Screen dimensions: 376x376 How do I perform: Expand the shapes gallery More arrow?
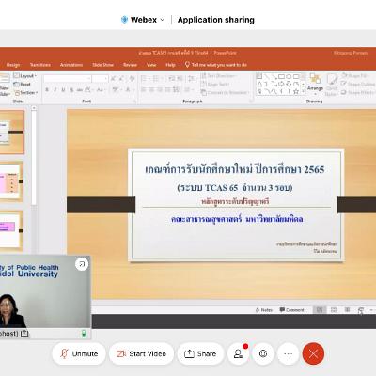[303, 91]
